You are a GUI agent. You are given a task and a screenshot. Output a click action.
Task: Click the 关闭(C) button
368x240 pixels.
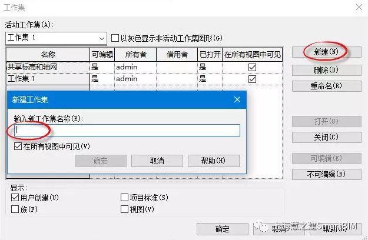click(326, 137)
